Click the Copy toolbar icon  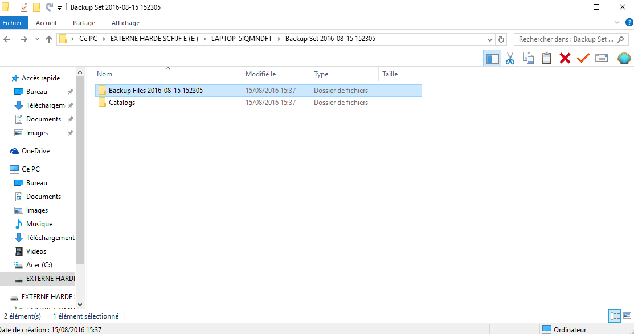(529, 58)
